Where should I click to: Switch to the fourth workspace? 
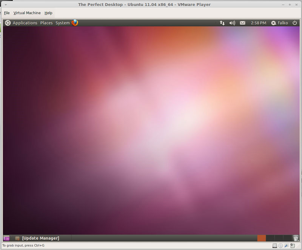click(x=288, y=238)
